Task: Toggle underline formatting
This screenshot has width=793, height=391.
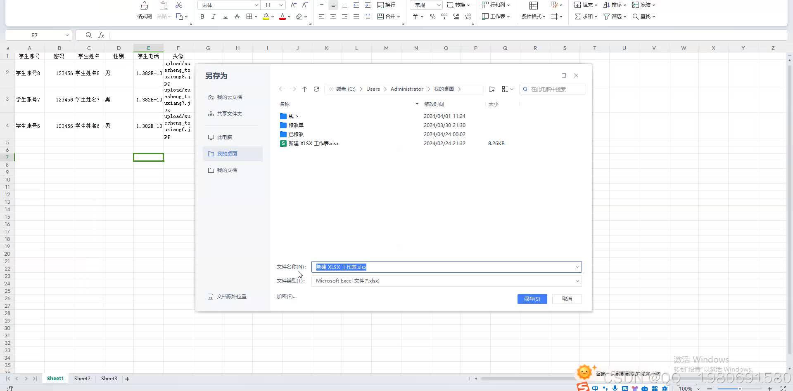Action: pyautogui.click(x=225, y=16)
